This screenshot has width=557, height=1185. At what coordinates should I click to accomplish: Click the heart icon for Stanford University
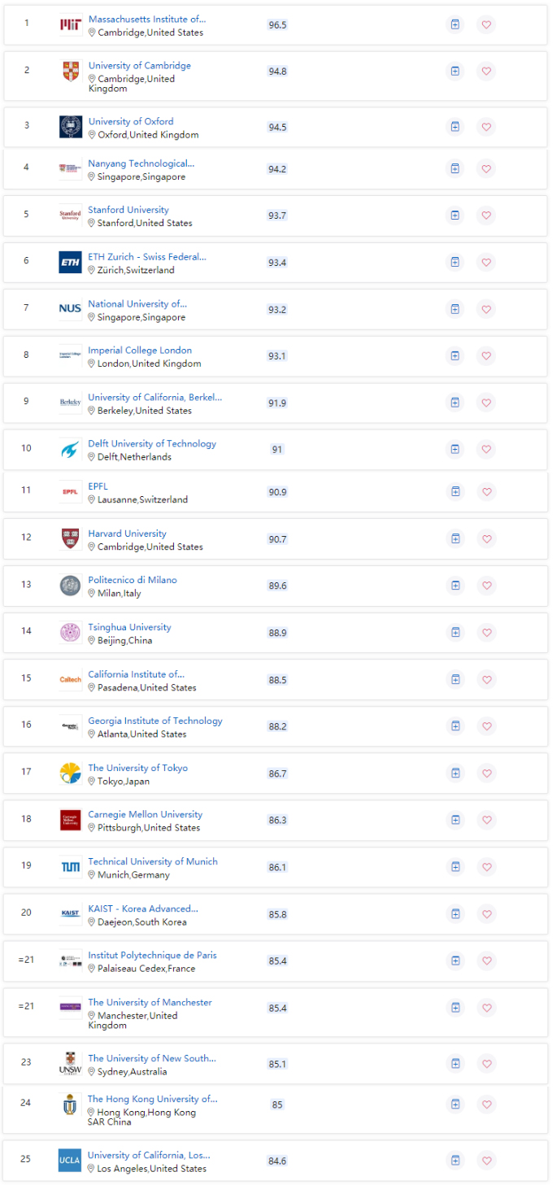tap(486, 216)
